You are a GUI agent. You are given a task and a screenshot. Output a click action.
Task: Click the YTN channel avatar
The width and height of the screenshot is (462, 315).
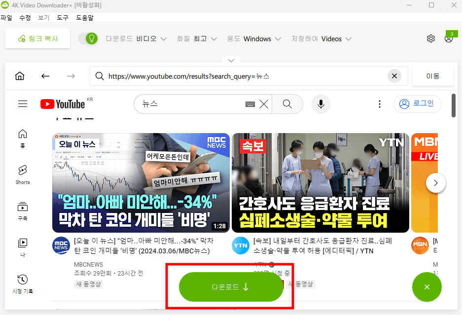click(x=241, y=245)
